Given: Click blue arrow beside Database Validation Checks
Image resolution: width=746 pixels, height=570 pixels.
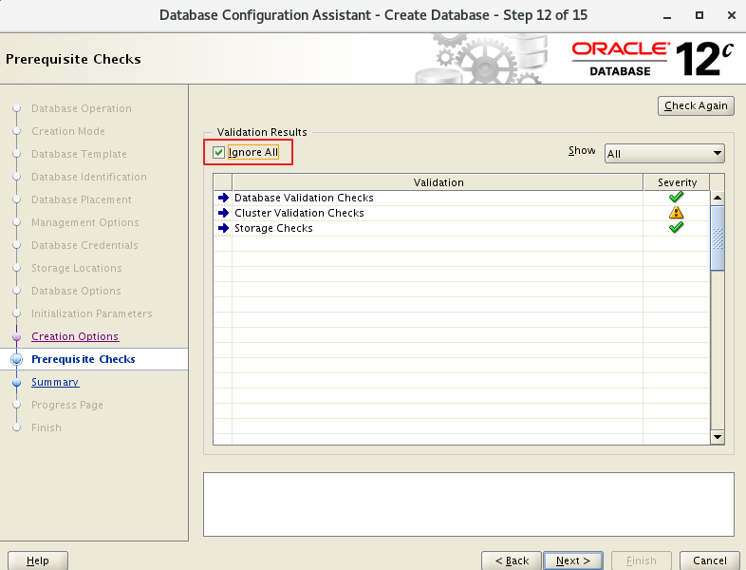Looking at the screenshot, I should pos(223,198).
